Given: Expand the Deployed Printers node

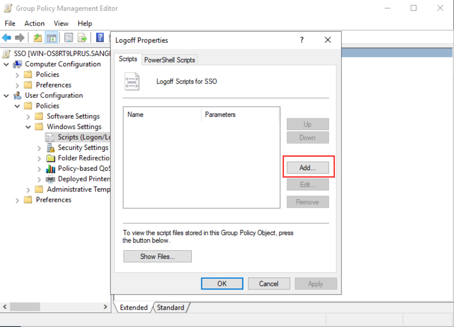Looking at the screenshot, I should pos(39,179).
